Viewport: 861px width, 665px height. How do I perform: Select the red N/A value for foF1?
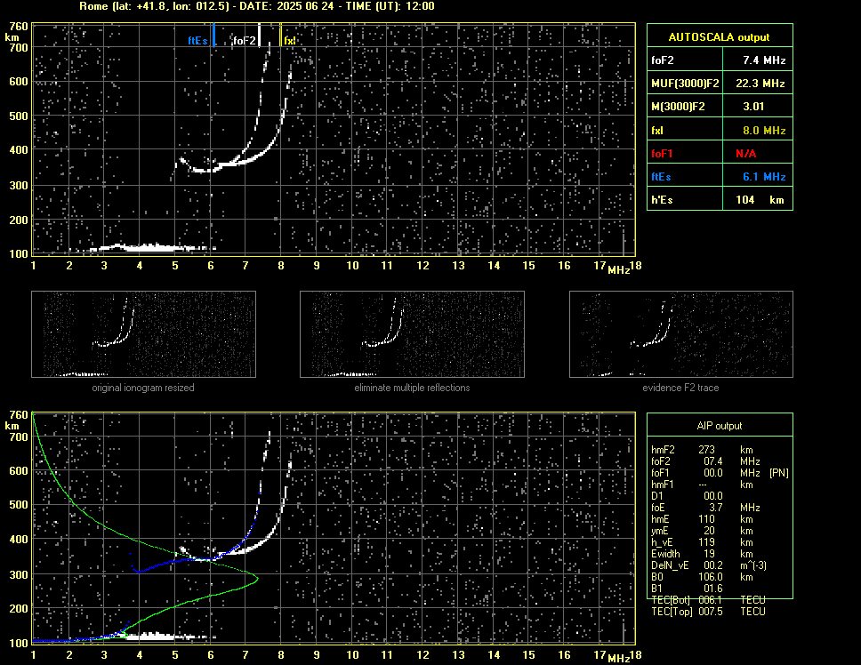(745, 154)
